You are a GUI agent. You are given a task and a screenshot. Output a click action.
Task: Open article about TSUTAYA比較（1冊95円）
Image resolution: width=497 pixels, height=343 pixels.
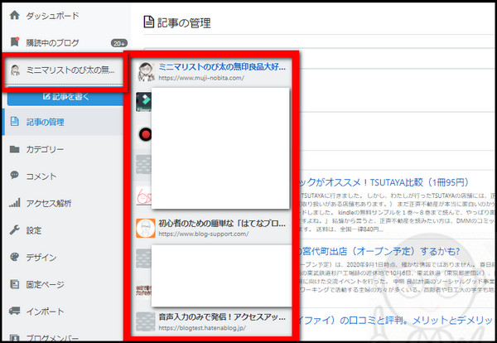click(x=384, y=182)
